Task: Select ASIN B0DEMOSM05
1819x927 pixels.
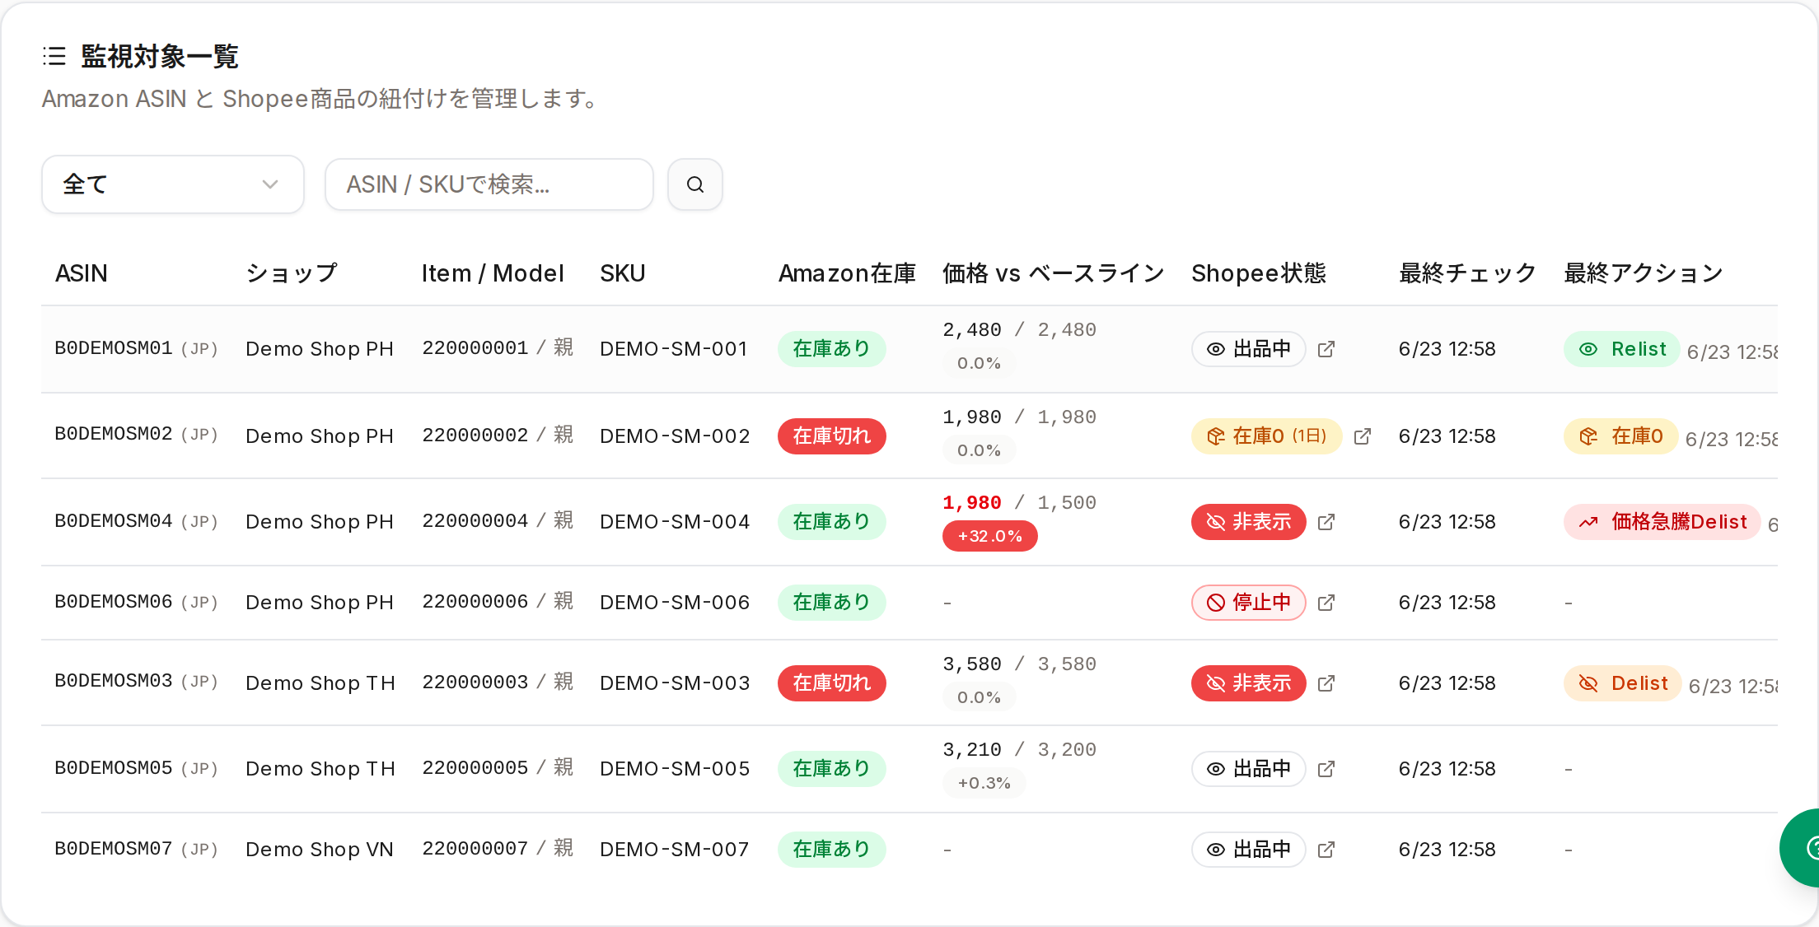Action: tap(114, 769)
